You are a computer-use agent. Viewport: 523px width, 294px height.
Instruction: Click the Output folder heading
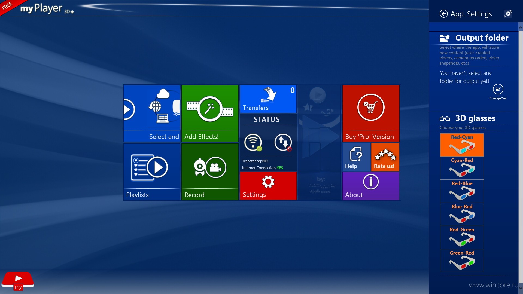point(482,38)
